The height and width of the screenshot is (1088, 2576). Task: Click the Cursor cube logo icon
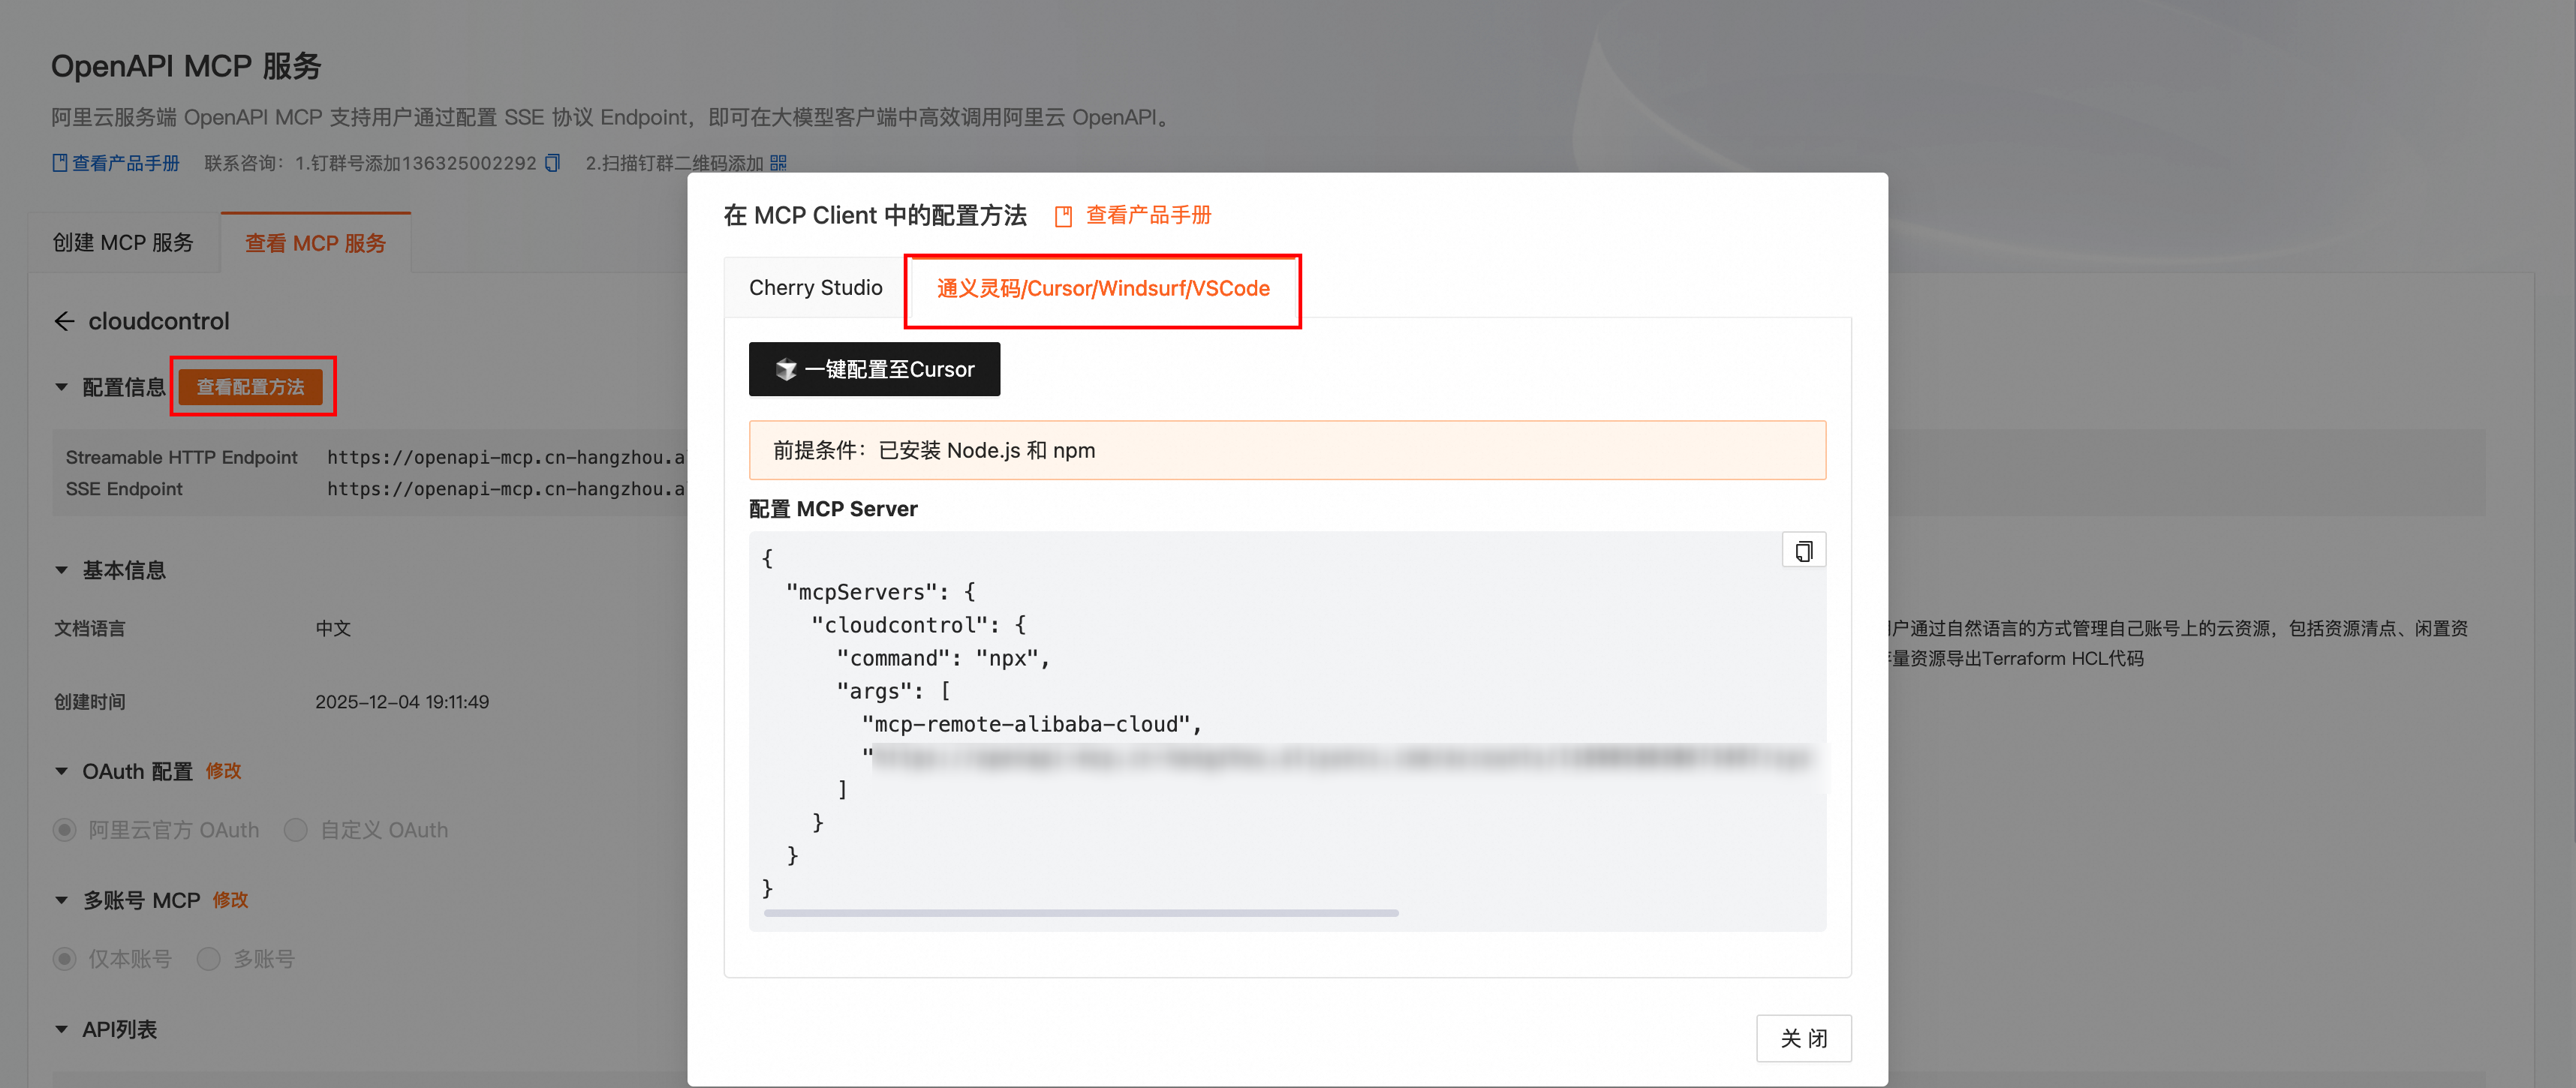(786, 370)
